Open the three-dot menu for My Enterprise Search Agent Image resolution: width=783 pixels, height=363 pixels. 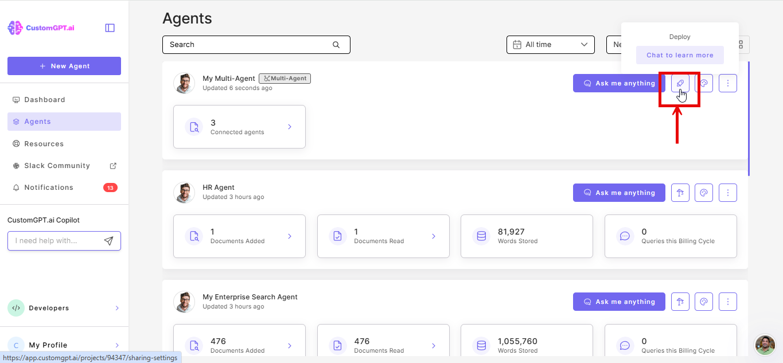(728, 302)
